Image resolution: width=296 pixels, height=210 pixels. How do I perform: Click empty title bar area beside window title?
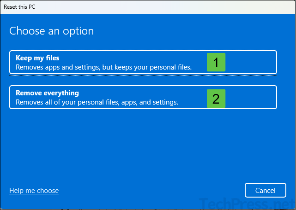pos(162,6)
